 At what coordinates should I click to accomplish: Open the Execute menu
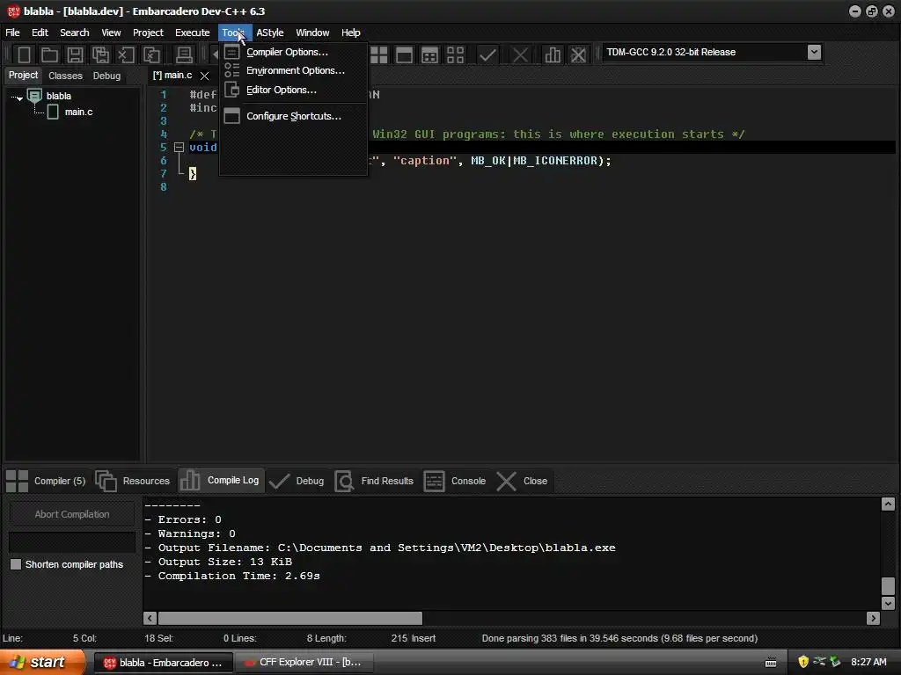(193, 33)
